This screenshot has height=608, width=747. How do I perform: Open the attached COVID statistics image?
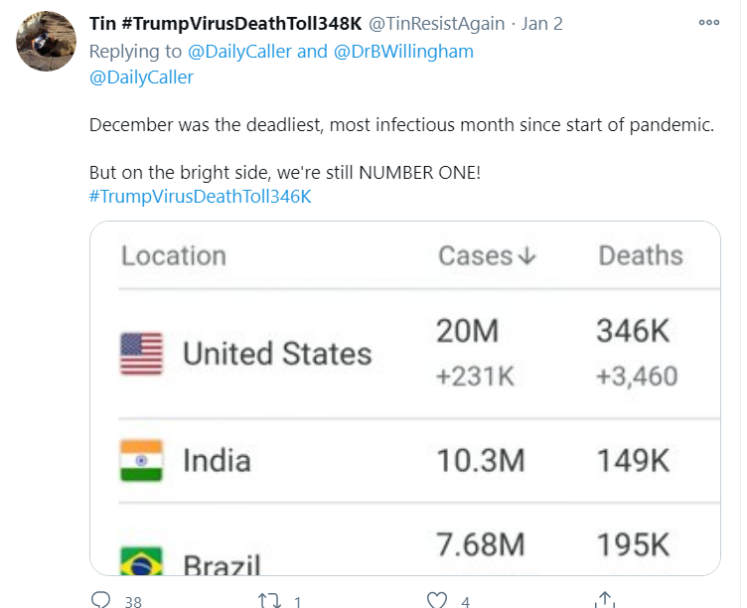coord(405,397)
